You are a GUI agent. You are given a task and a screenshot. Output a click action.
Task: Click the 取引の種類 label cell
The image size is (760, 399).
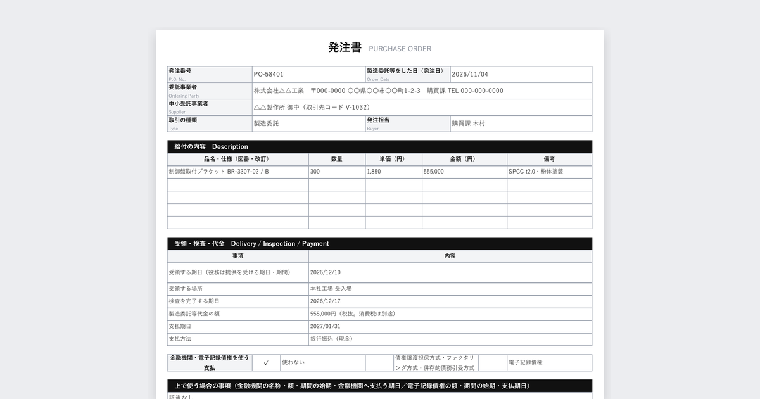[210, 123]
